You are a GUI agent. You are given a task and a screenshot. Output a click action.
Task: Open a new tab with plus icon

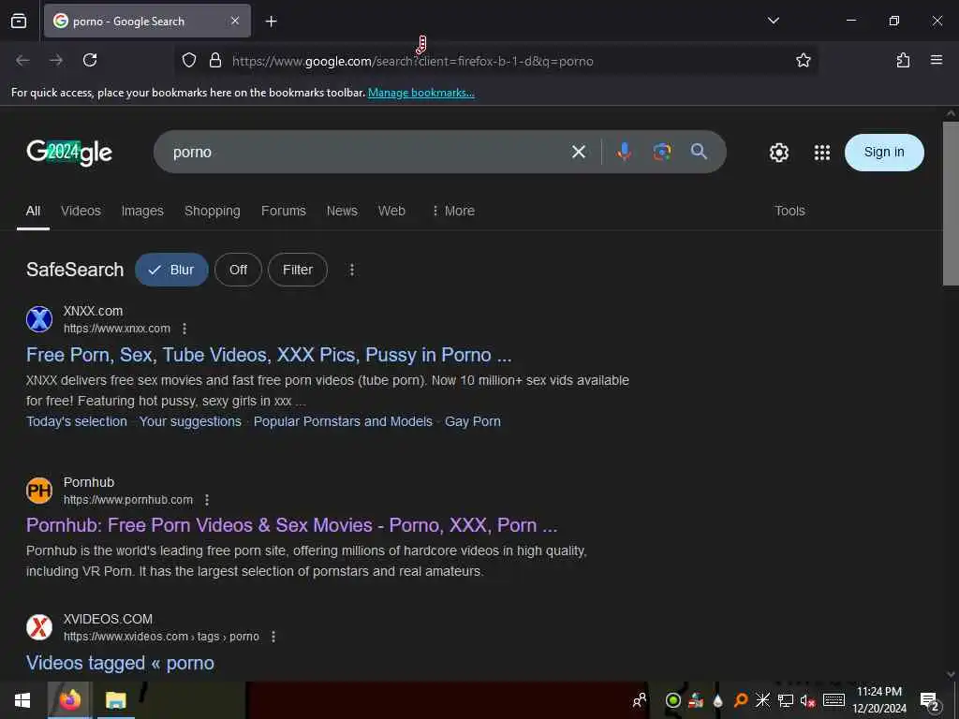click(271, 22)
